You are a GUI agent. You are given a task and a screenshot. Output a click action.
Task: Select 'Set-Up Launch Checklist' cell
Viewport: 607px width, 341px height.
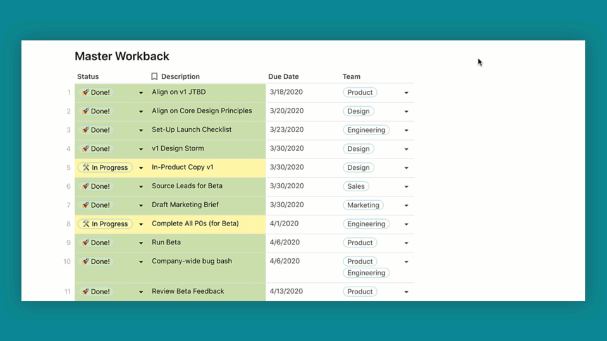207,130
